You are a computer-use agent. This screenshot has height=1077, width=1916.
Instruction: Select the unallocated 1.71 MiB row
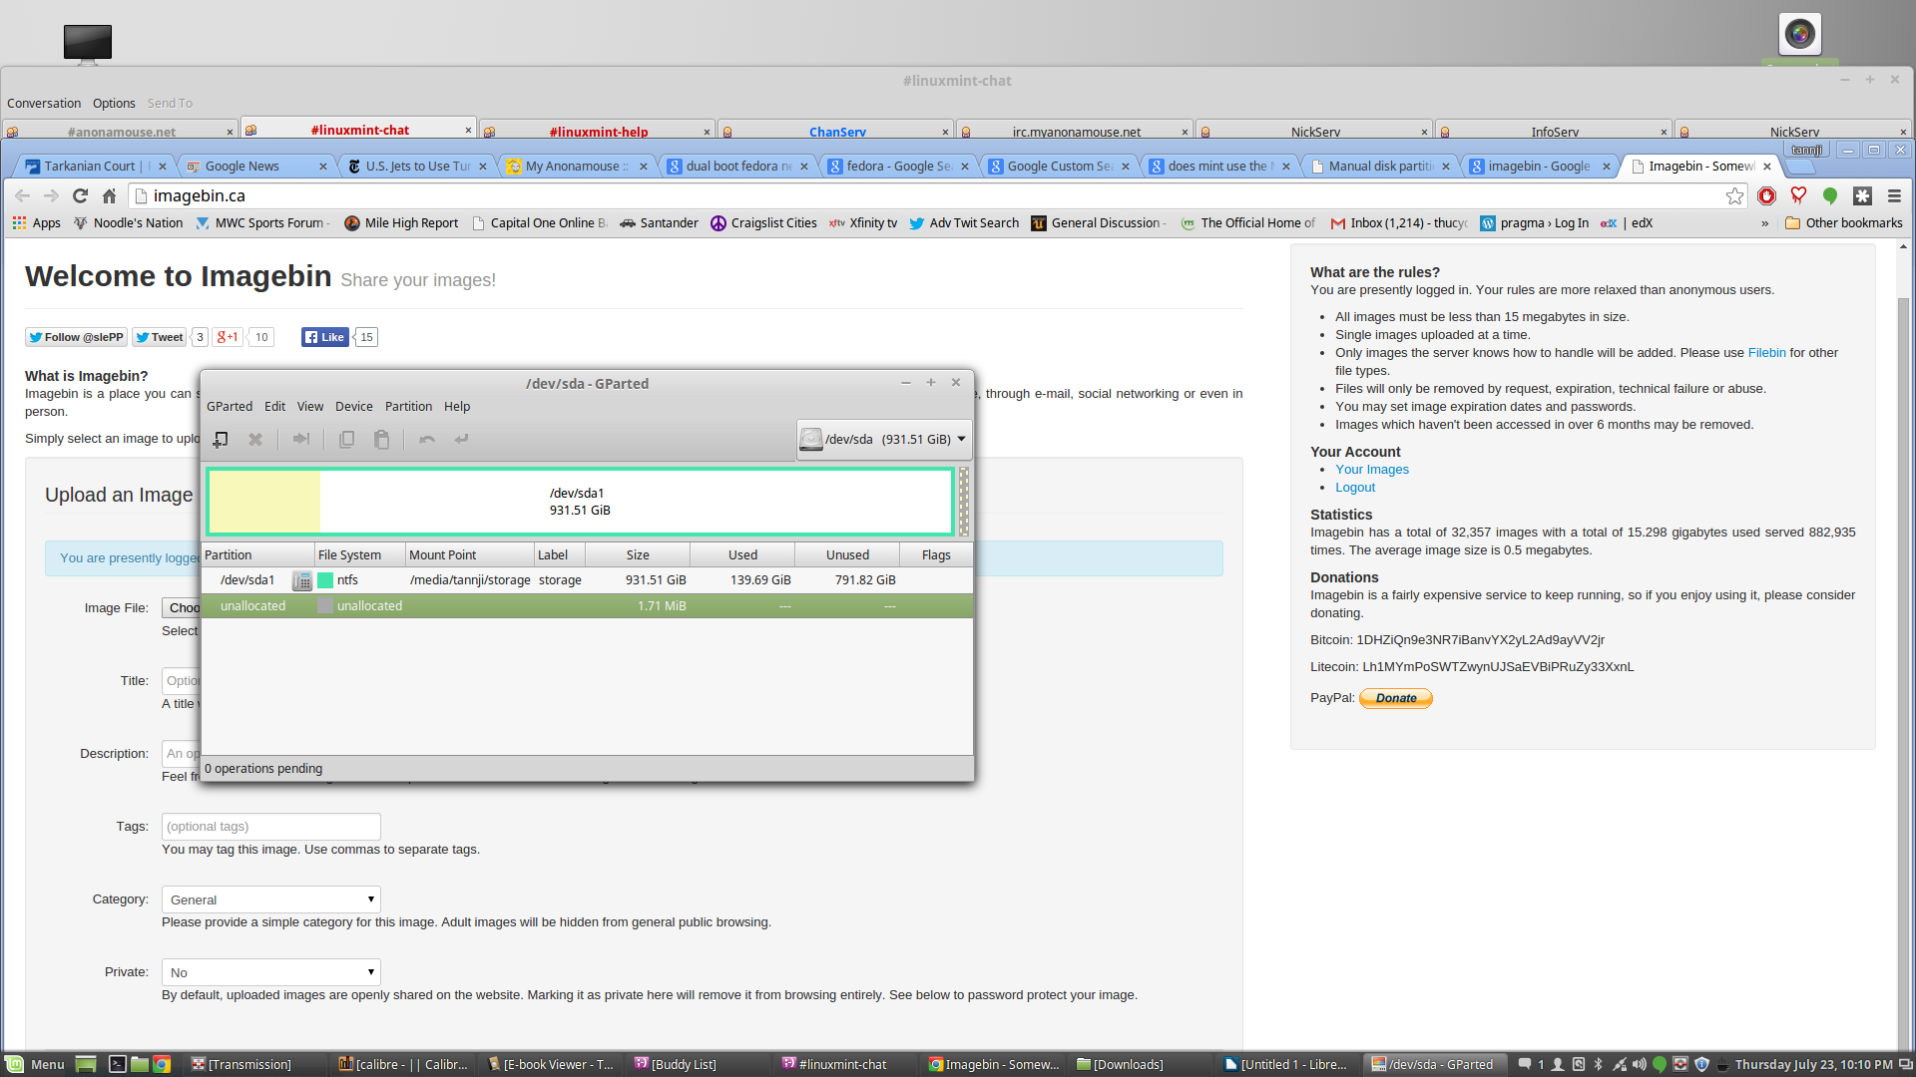587,606
